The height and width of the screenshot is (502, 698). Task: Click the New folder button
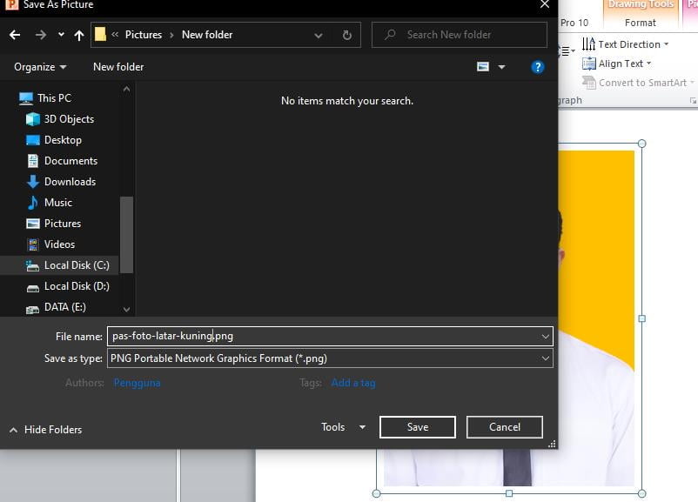(x=118, y=67)
